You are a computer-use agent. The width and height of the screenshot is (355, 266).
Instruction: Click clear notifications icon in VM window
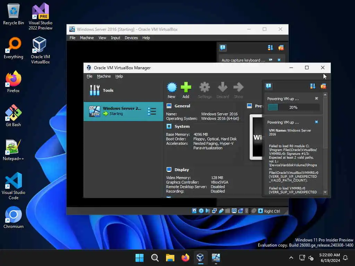pos(281,48)
